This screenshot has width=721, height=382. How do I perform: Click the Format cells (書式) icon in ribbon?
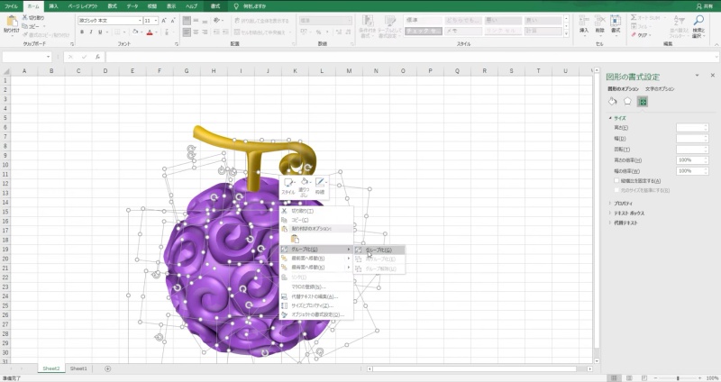point(616,21)
